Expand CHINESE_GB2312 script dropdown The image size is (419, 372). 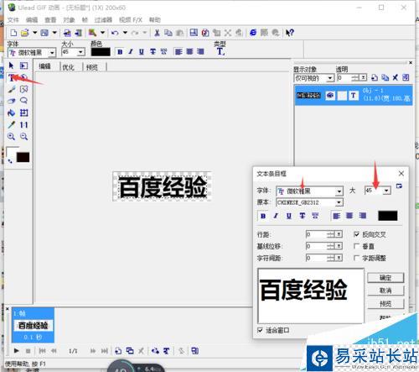click(339, 202)
